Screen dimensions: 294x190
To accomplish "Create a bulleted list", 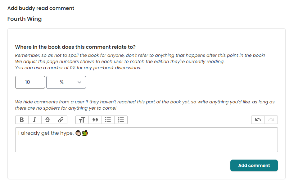I will 108,120.
